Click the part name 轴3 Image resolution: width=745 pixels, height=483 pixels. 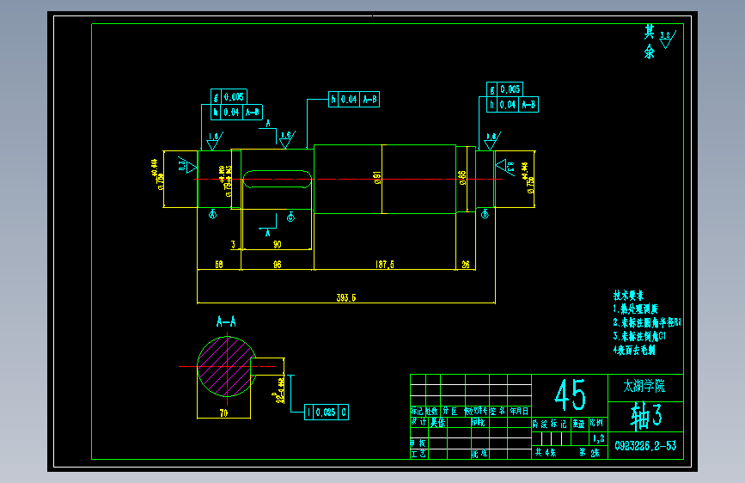coord(646,416)
